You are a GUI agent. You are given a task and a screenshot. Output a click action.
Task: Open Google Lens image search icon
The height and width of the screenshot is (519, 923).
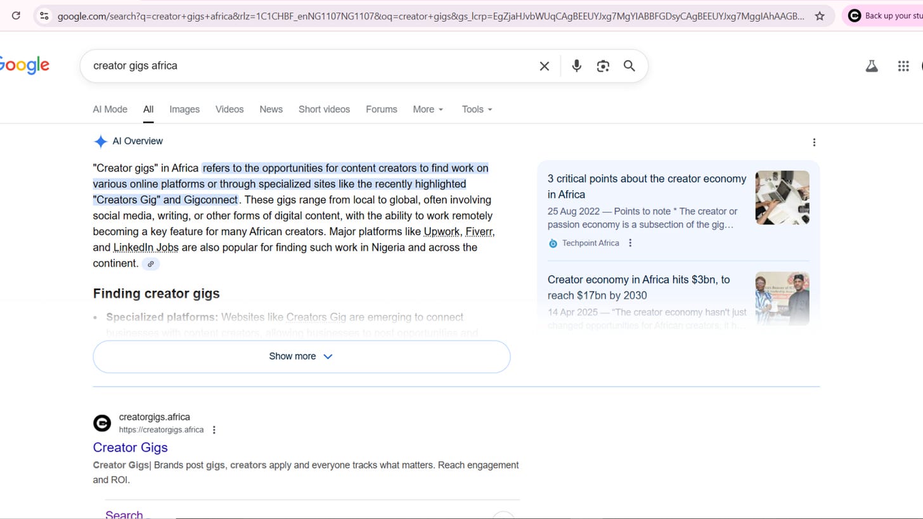pyautogui.click(x=603, y=66)
